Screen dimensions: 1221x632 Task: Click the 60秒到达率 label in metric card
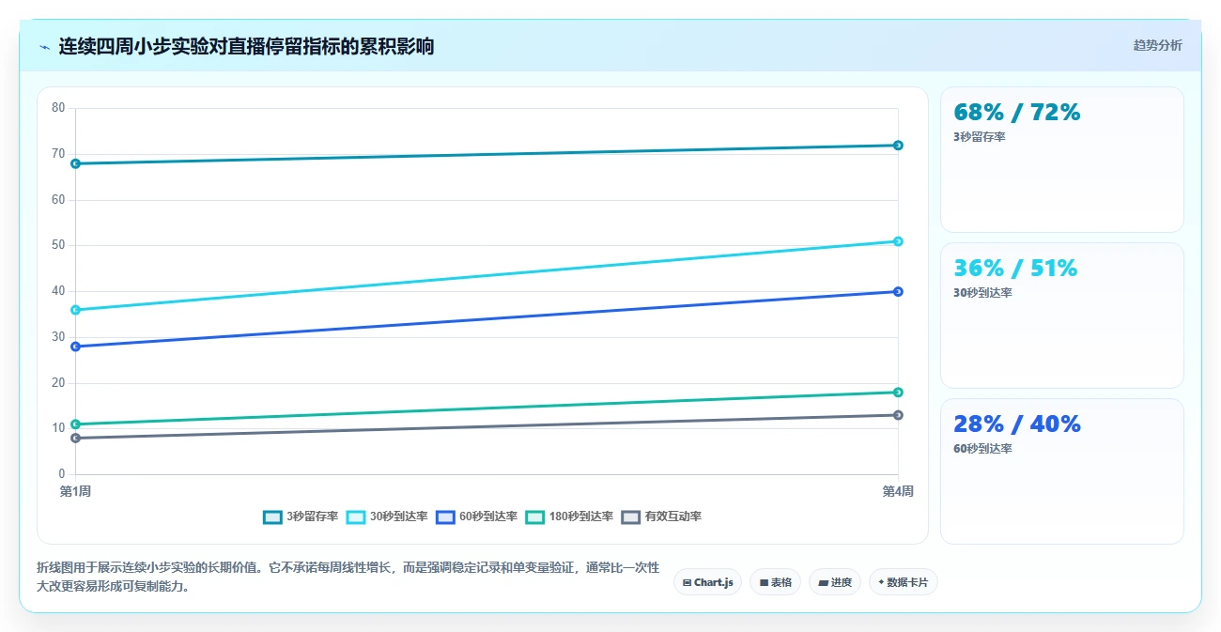click(982, 449)
